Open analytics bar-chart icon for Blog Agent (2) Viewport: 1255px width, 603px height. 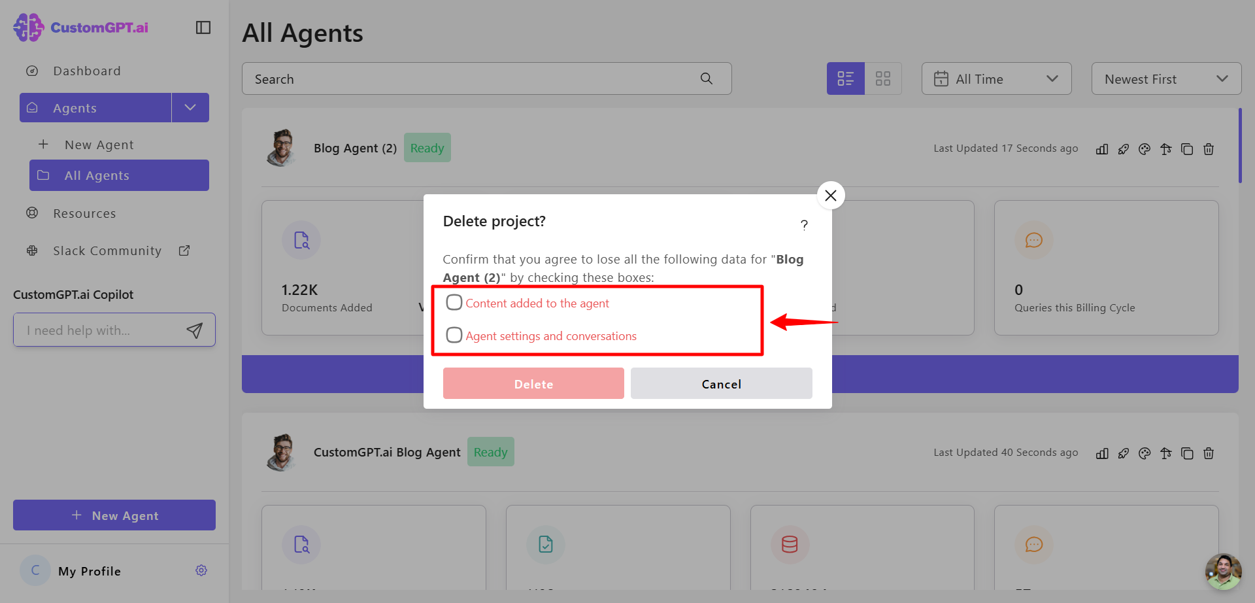click(x=1102, y=149)
